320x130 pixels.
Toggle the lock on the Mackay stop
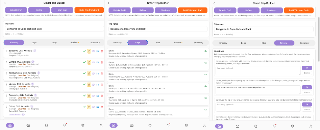pos(89,85)
